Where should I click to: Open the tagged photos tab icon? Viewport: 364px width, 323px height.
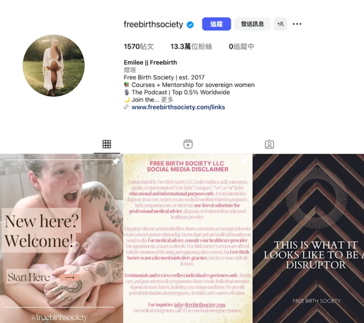269,144
